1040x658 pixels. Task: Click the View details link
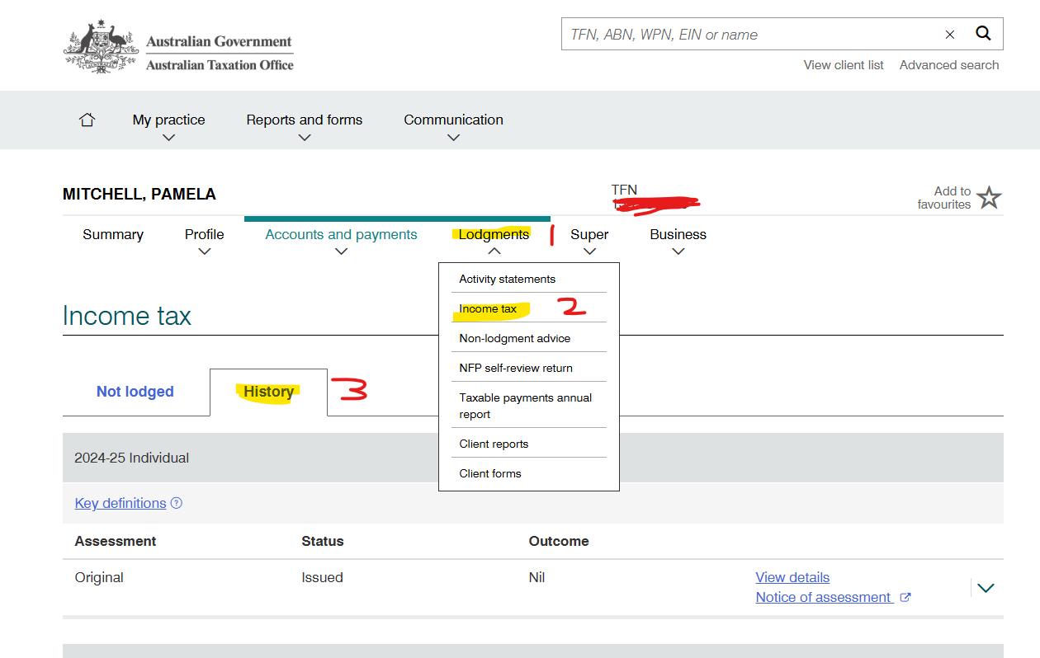click(792, 577)
